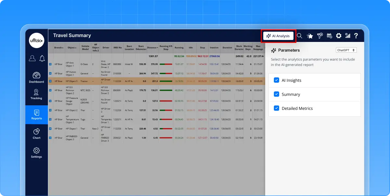Expand the HP Vinit Object 1 row
Screen dimensions: 390x196
click(50, 64)
